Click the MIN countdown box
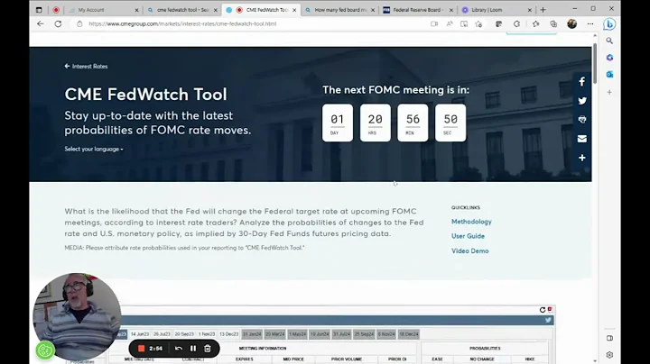 point(413,123)
